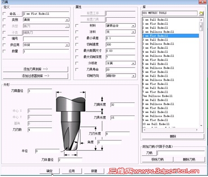208x177 pixels.
Task: Click the 最小误差 value field
Action: pyautogui.click(x=120, y=38)
